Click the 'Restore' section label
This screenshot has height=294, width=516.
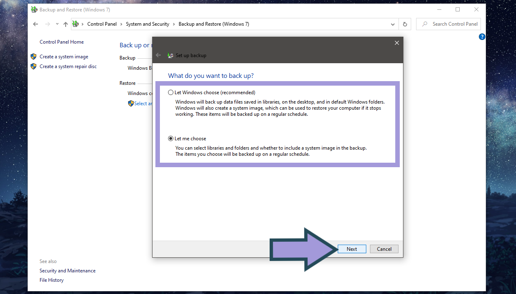[x=127, y=83]
